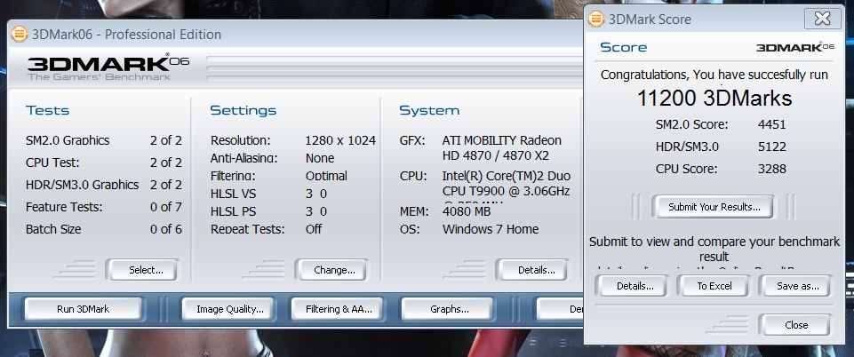Click Batch Size count 0 of 6
This screenshot has width=854, height=357.
166,229
